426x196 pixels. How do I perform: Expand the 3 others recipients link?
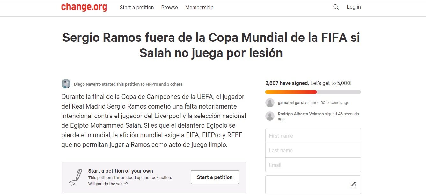click(175, 84)
